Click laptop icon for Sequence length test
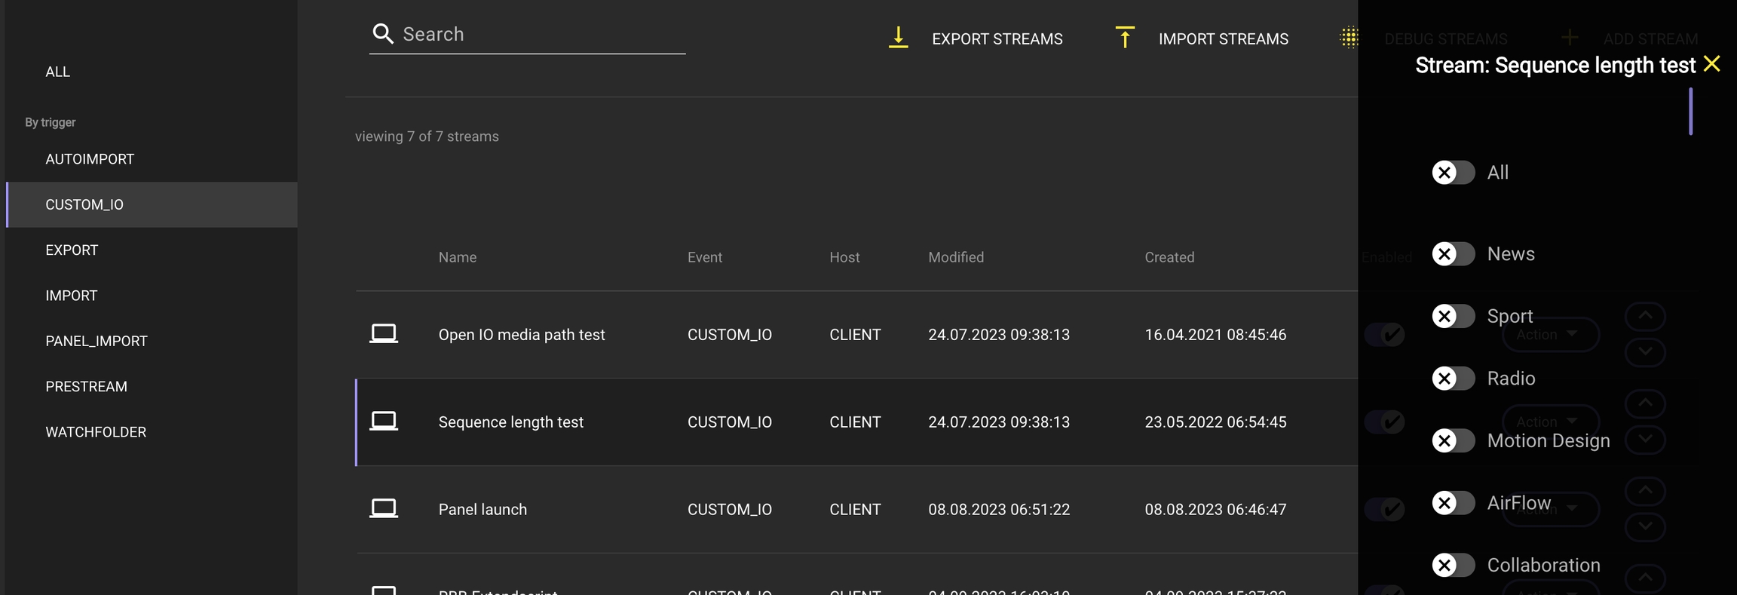 [383, 422]
